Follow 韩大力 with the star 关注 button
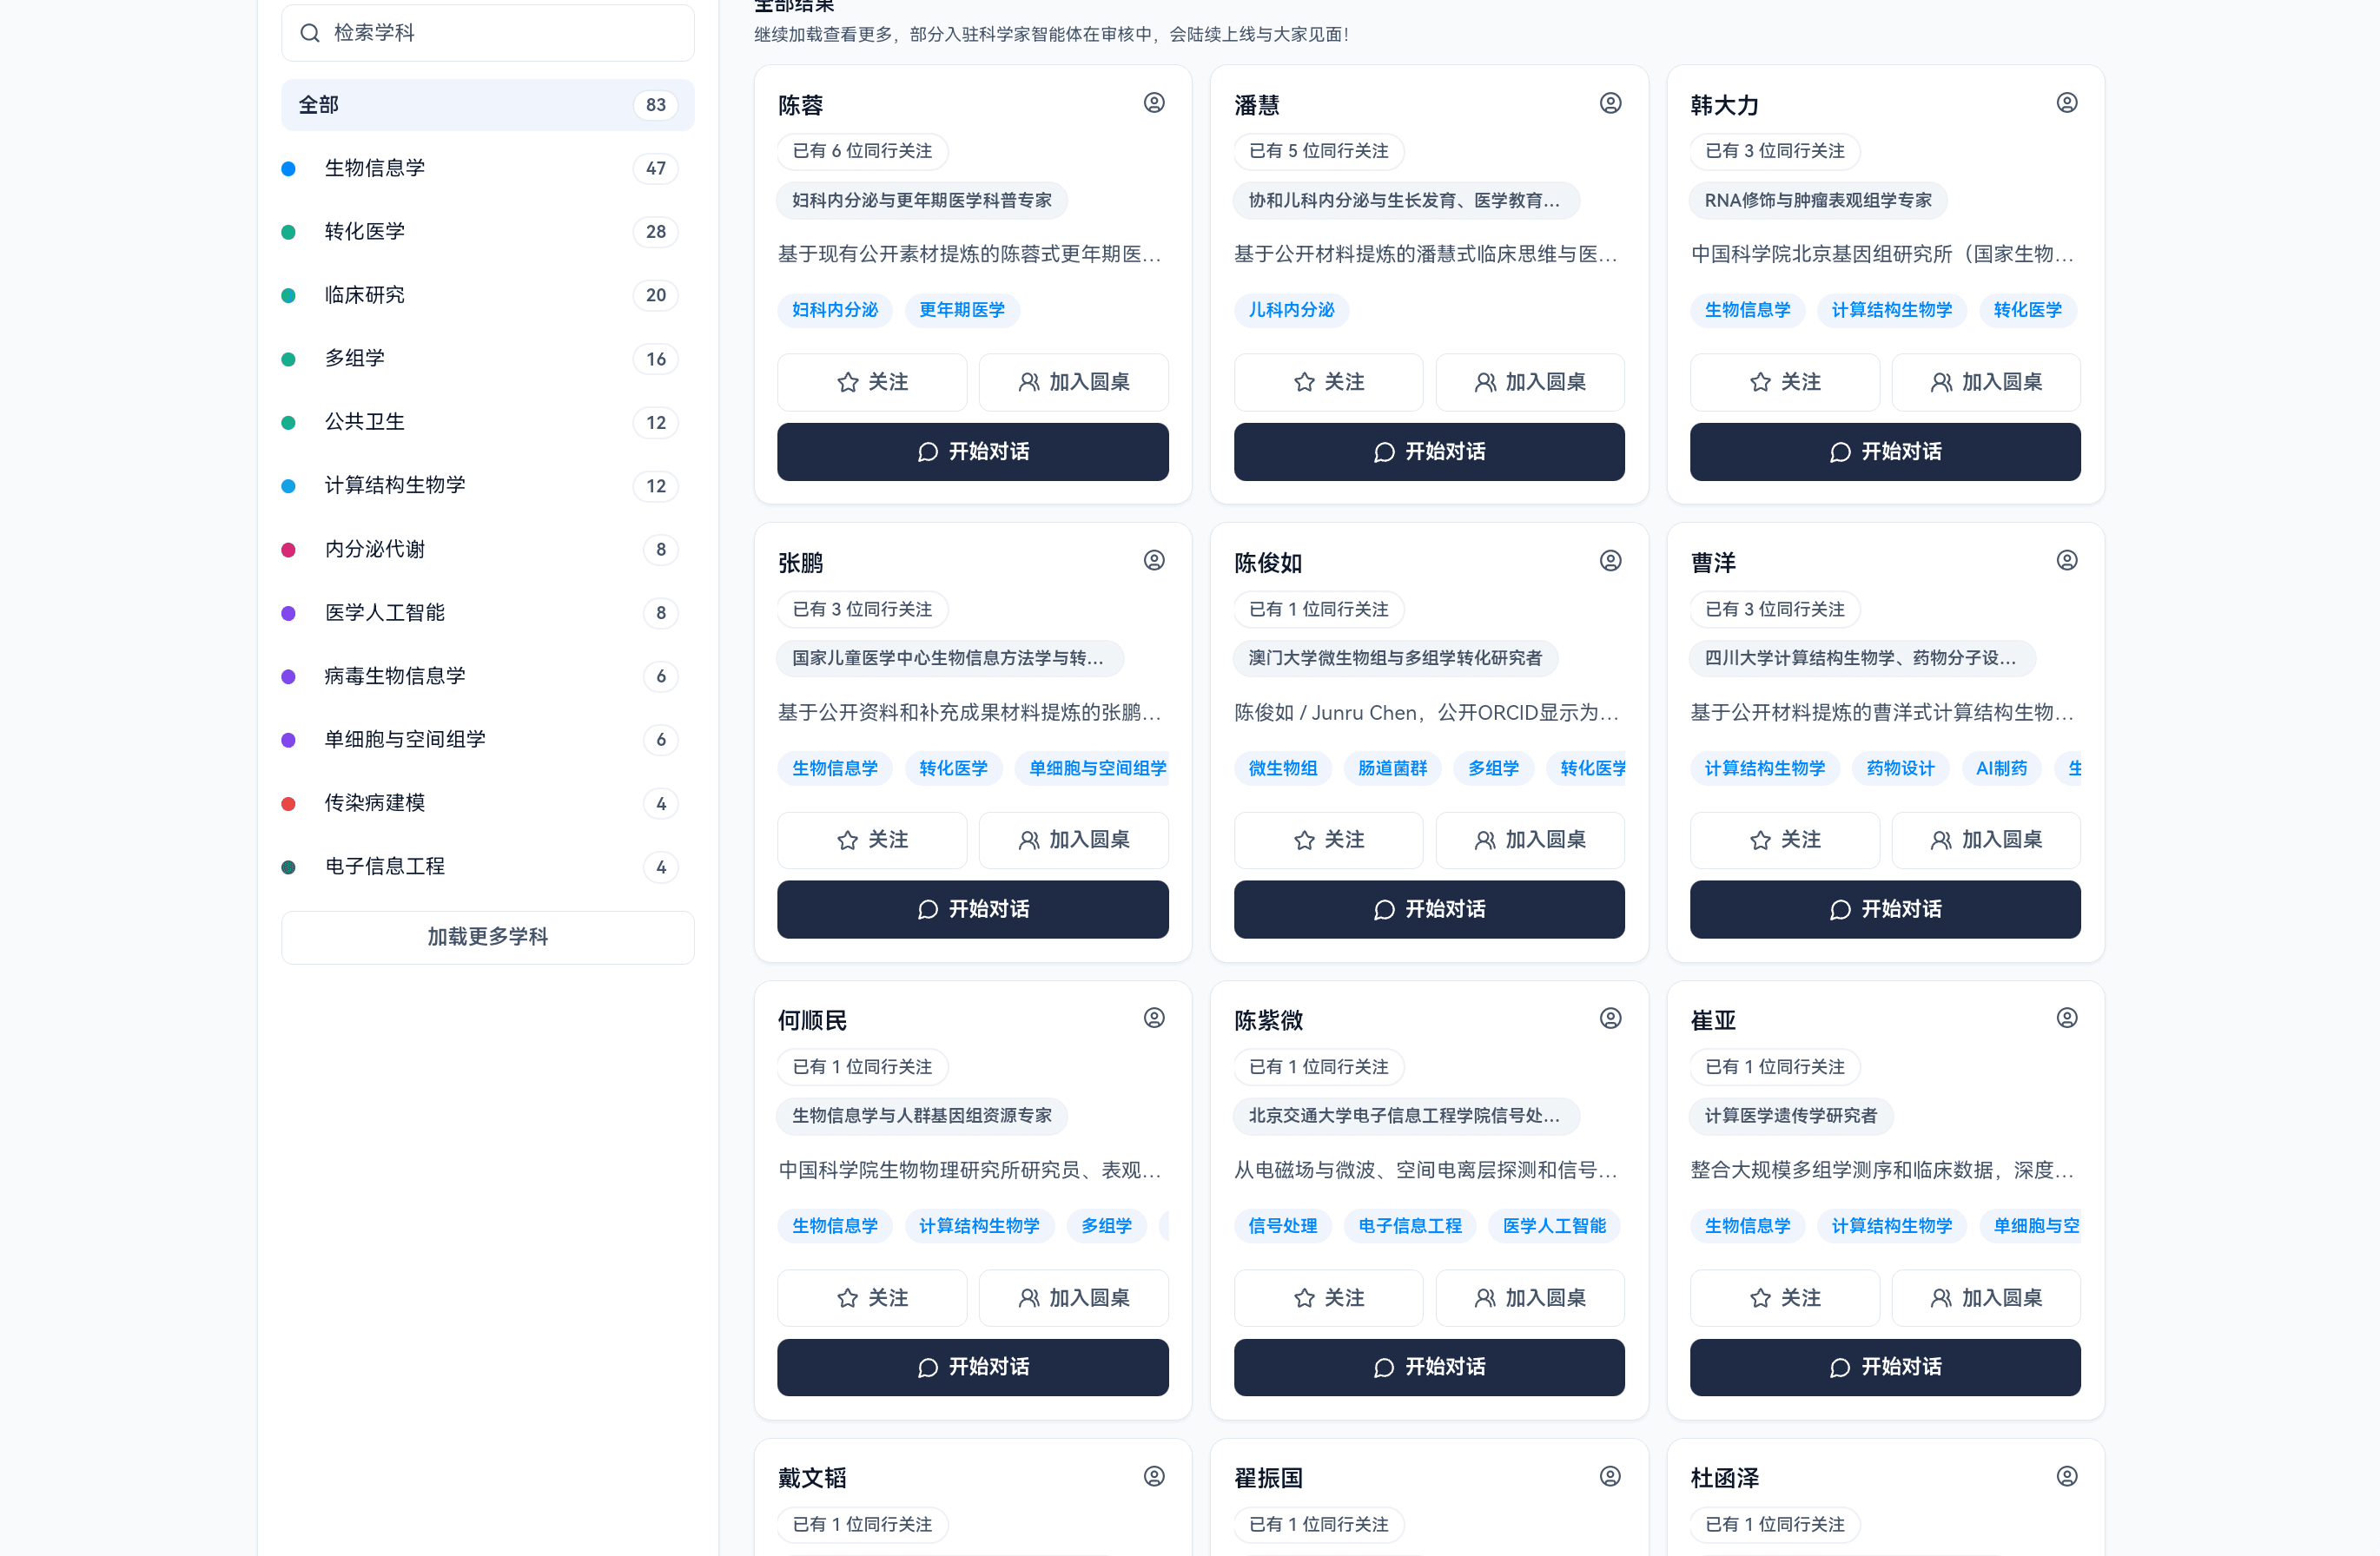This screenshot has height=1556, width=2380. click(1784, 382)
